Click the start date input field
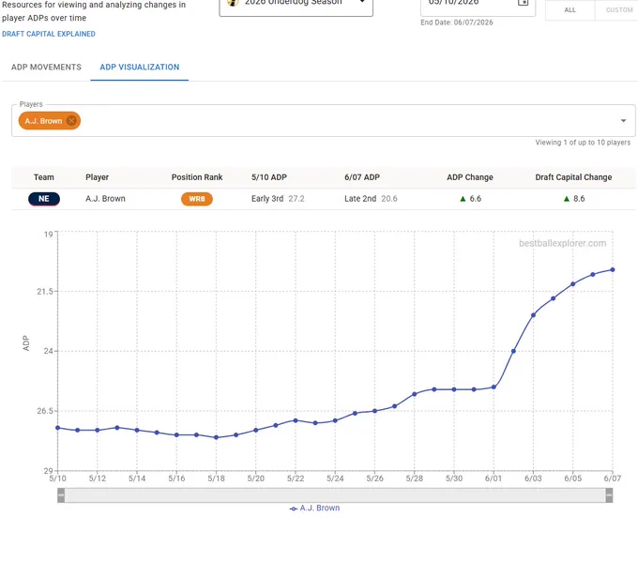The width and height of the screenshot is (638, 562). point(478,6)
